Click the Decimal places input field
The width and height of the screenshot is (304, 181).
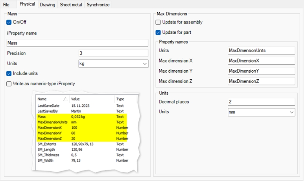click(261, 102)
